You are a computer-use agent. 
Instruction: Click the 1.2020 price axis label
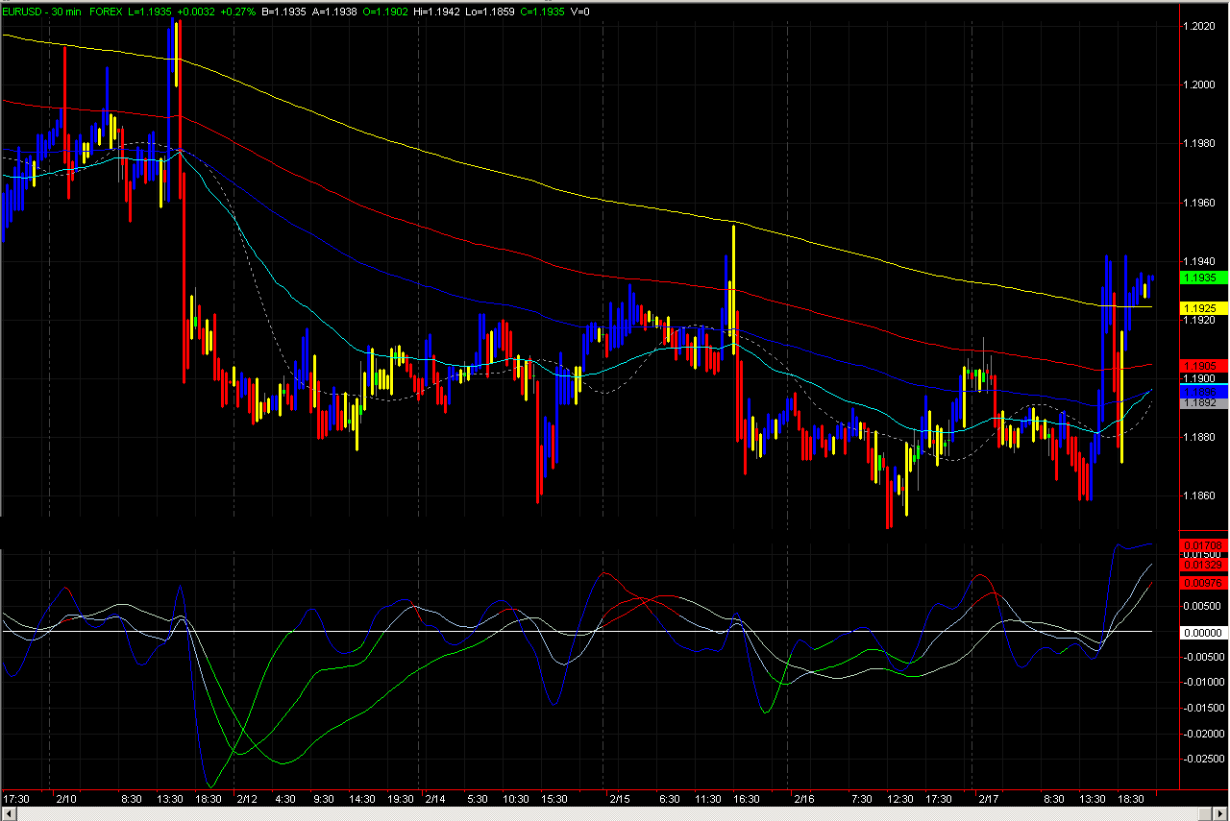(x=1201, y=26)
